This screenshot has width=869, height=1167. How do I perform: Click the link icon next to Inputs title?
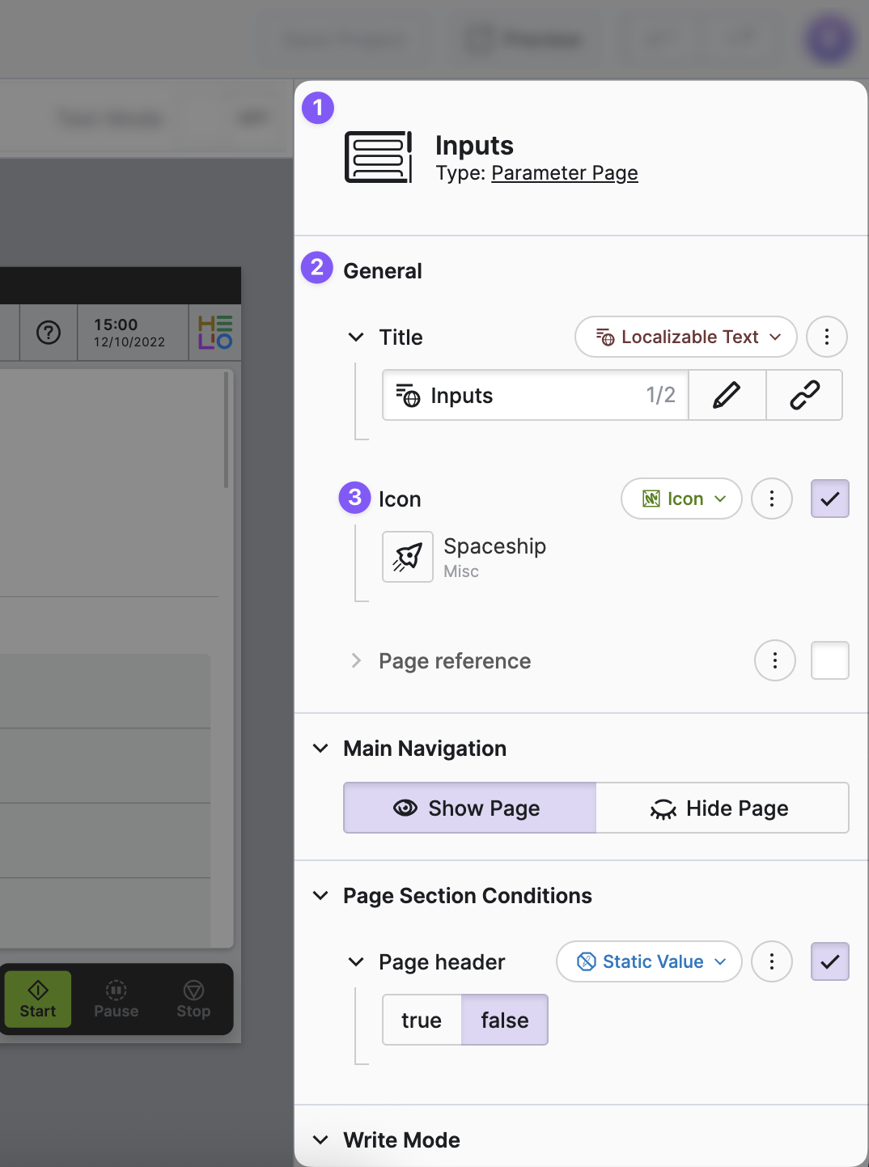click(x=804, y=395)
